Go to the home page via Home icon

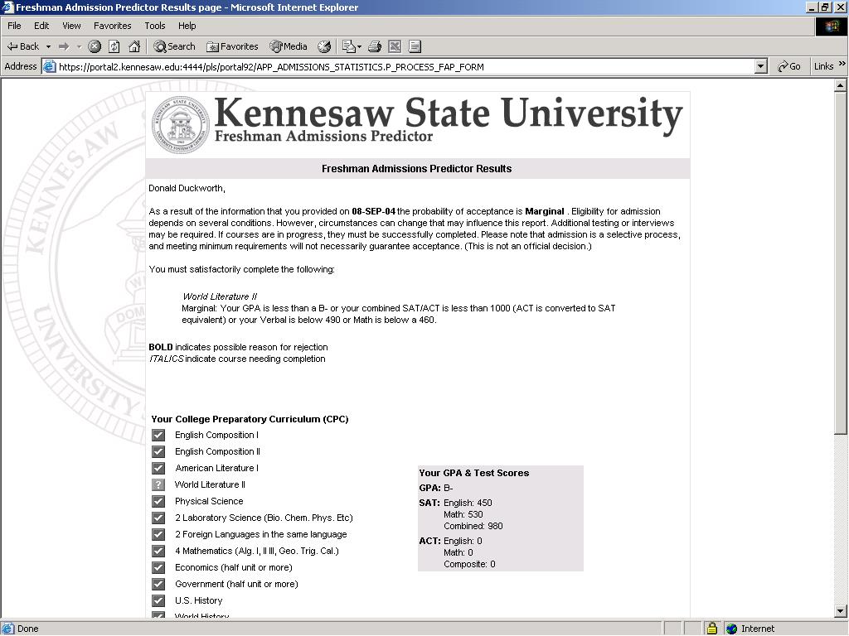[x=134, y=46]
